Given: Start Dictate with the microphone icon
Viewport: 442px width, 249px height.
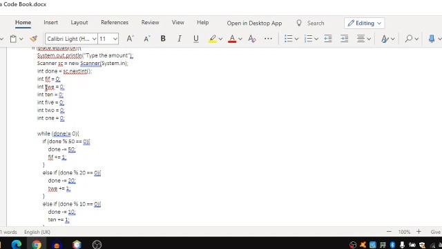Looking at the screenshot, I should [431, 39].
